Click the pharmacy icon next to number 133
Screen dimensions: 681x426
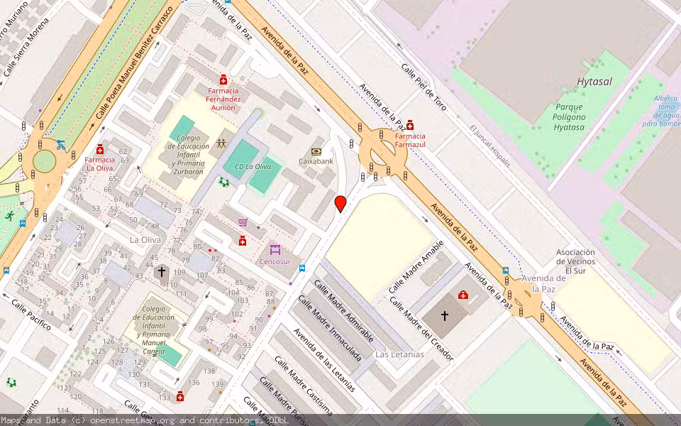[179, 396]
